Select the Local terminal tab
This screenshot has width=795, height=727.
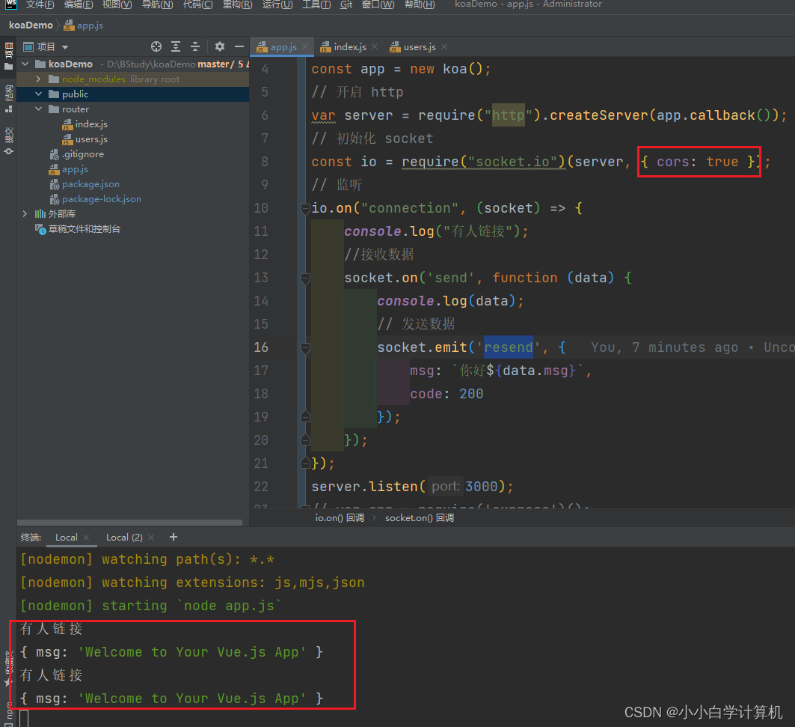click(x=66, y=537)
